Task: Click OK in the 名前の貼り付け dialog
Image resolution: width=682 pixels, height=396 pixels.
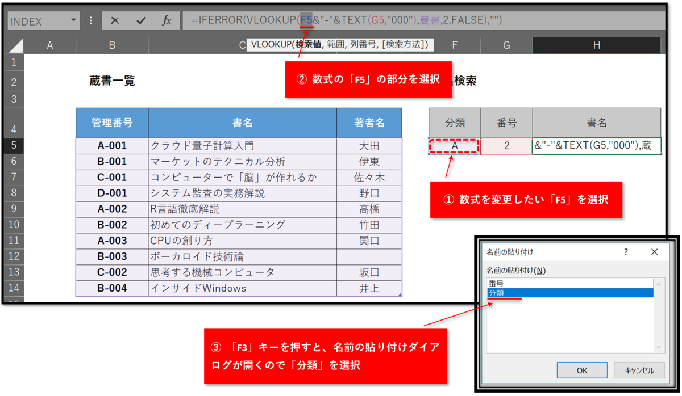Action: tap(582, 370)
